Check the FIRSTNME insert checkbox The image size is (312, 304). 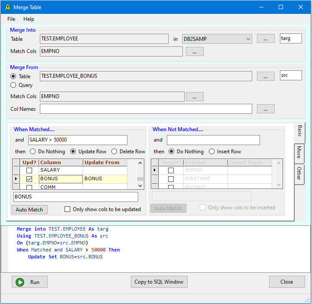coord(171,179)
